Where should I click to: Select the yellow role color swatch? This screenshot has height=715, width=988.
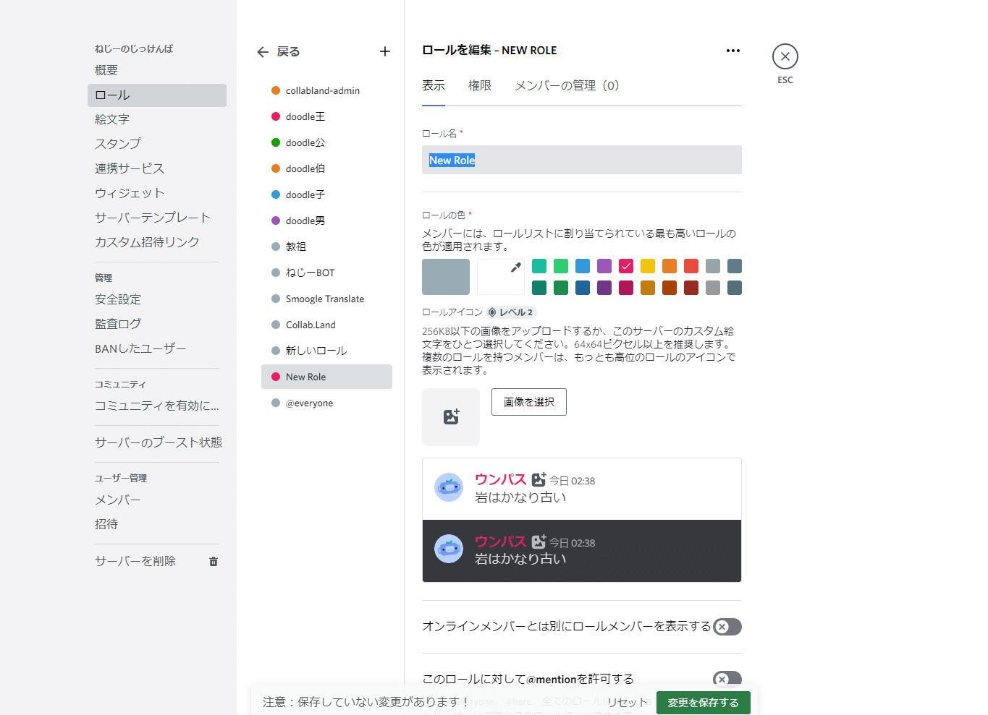click(x=647, y=266)
